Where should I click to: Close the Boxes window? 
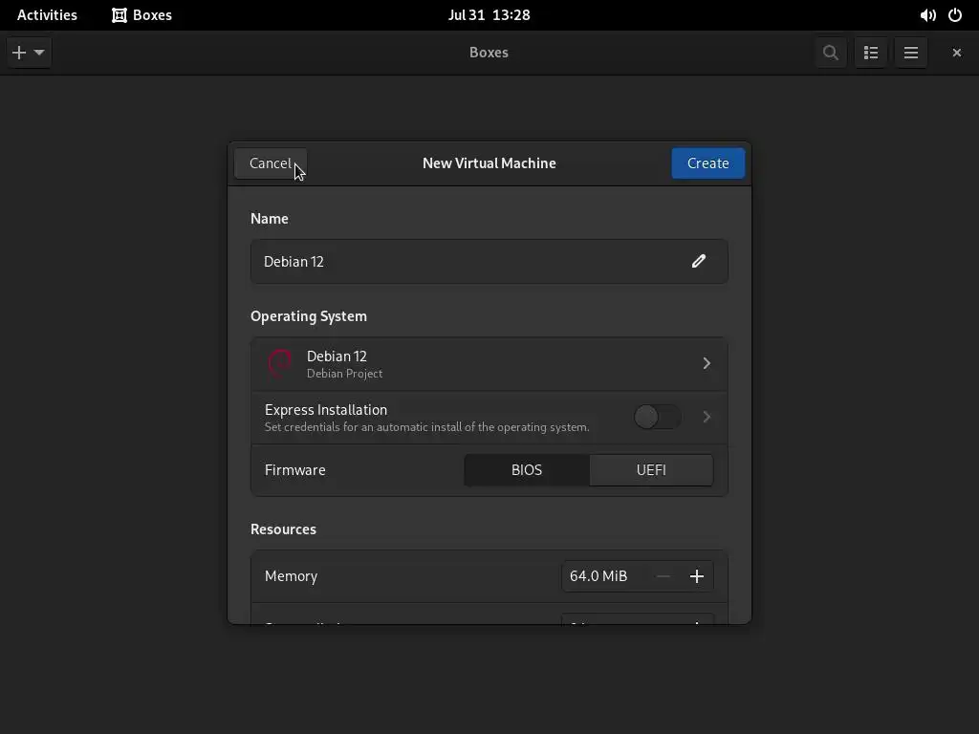pos(956,53)
